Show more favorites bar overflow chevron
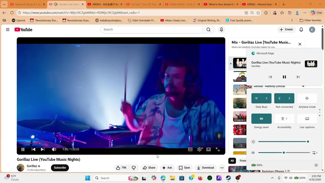Image resolution: width=325 pixels, height=183 pixels. click(292, 20)
